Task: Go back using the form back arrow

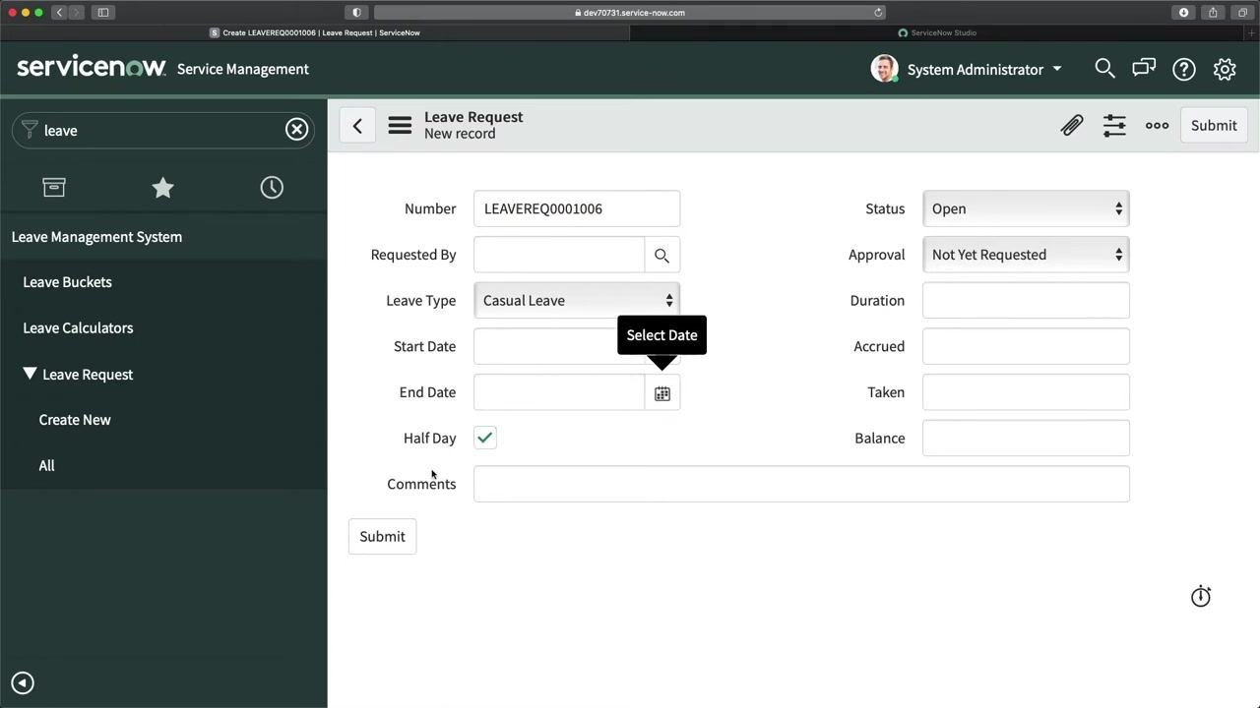Action: pyautogui.click(x=357, y=126)
